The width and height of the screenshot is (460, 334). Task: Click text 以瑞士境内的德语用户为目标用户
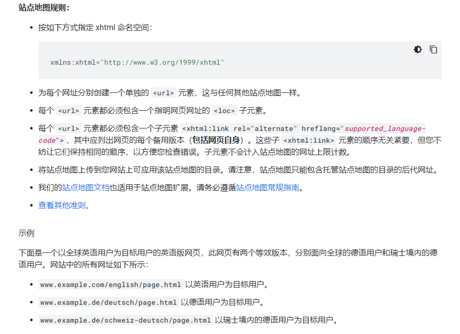pos(276,320)
